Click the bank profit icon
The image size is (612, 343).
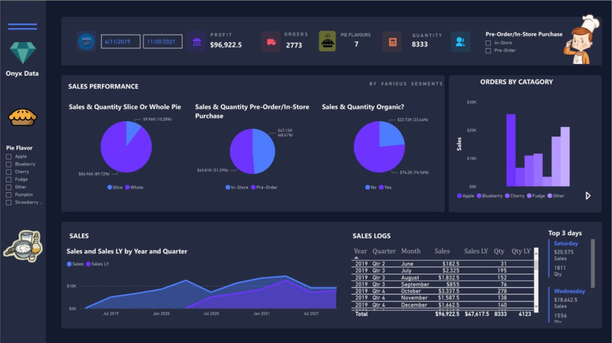197,42
